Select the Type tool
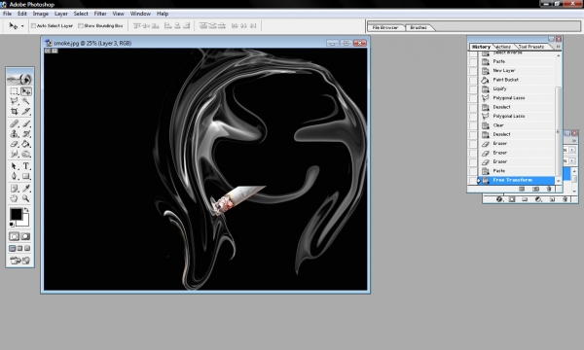The height and width of the screenshot is (350, 584). pos(26,166)
